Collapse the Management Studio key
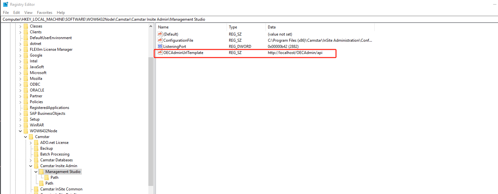The image size is (498, 194). (36, 172)
